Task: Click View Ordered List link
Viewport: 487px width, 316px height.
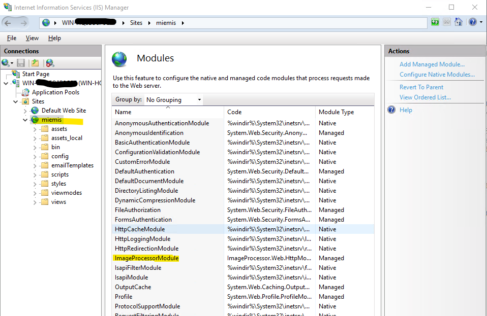Action: (425, 97)
